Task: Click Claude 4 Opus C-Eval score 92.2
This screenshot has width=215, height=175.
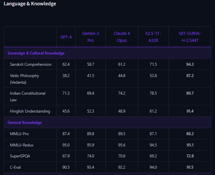Action: click(x=122, y=167)
